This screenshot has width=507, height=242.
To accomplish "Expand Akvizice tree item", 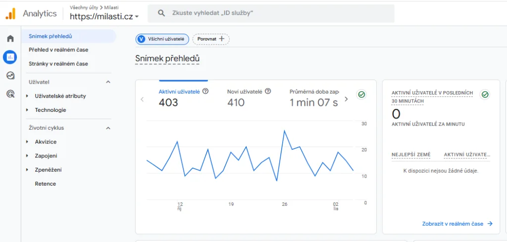I will [27, 142].
